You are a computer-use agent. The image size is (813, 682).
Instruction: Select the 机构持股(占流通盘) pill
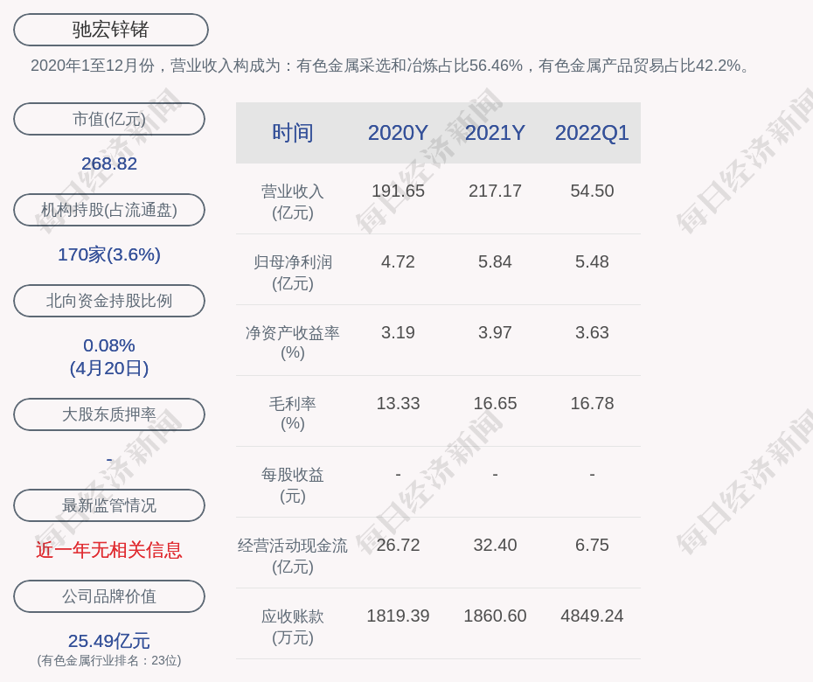pyautogui.click(x=109, y=210)
